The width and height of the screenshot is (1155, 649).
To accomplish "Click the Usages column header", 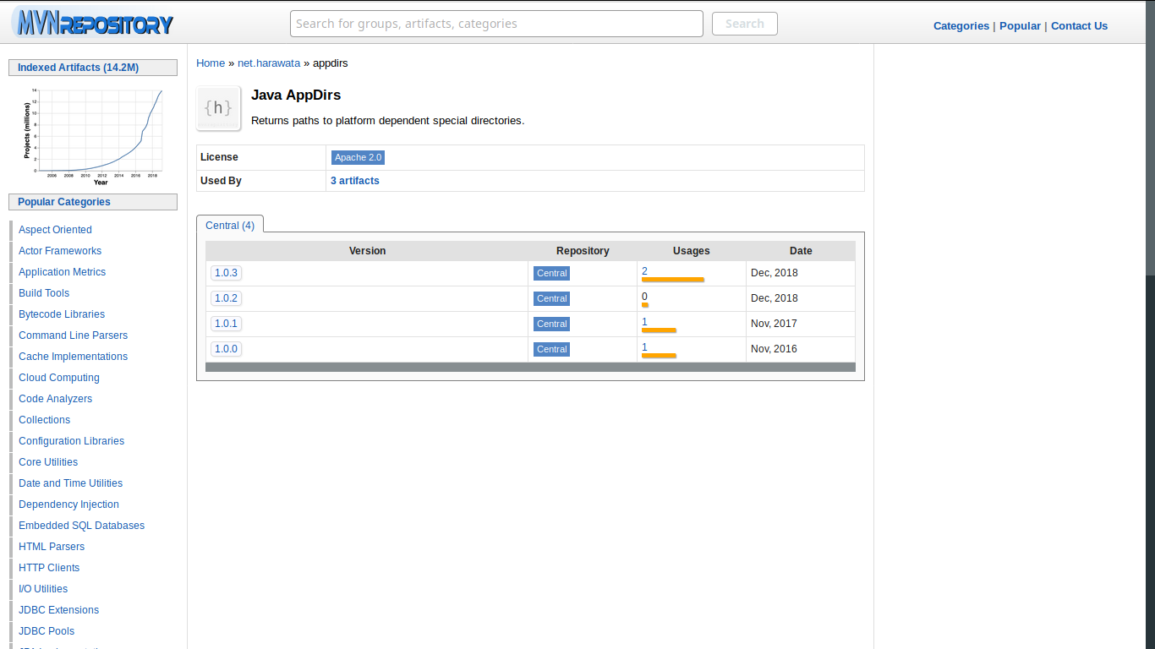I will click(x=692, y=251).
